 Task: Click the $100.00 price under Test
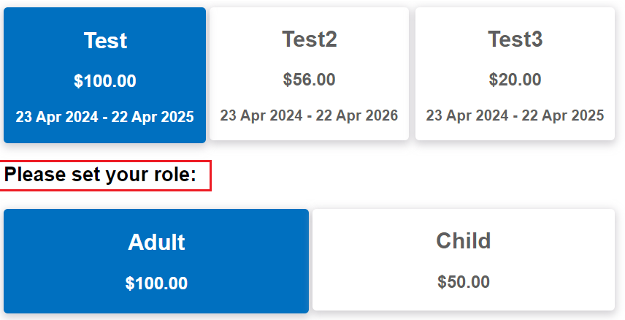click(x=105, y=81)
